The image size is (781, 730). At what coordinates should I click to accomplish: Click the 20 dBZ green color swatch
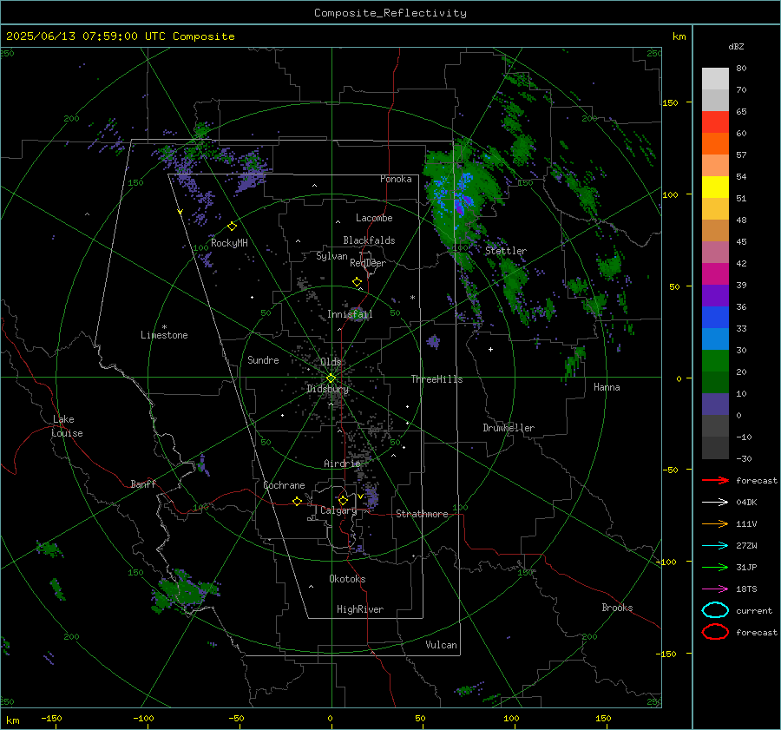point(715,361)
